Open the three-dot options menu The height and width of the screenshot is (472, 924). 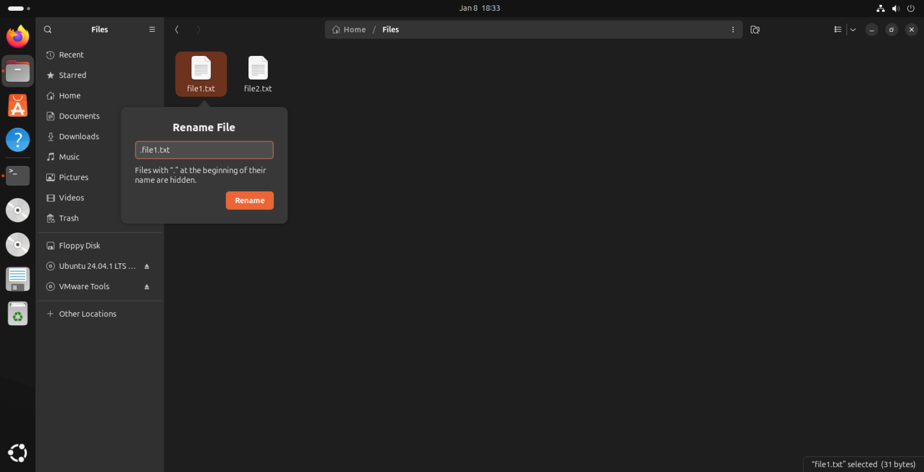tap(733, 29)
